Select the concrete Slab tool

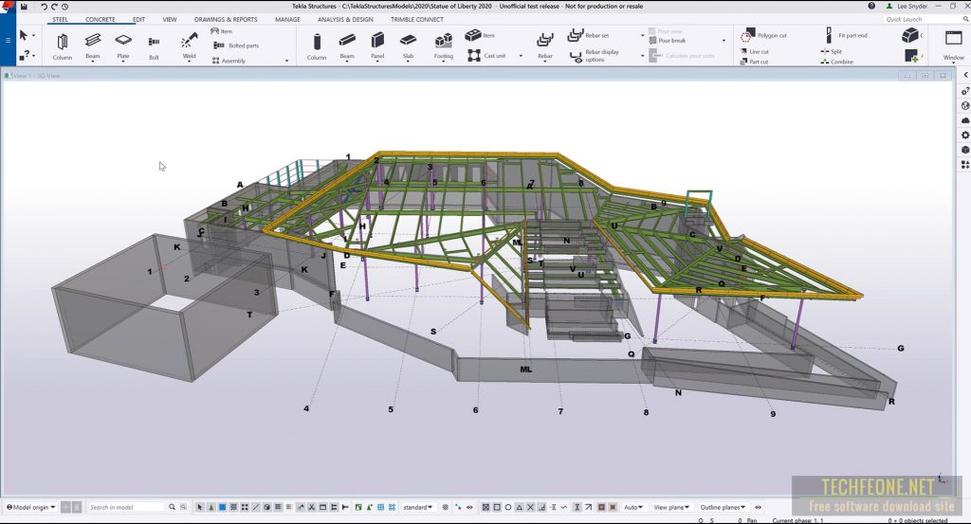tap(408, 46)
